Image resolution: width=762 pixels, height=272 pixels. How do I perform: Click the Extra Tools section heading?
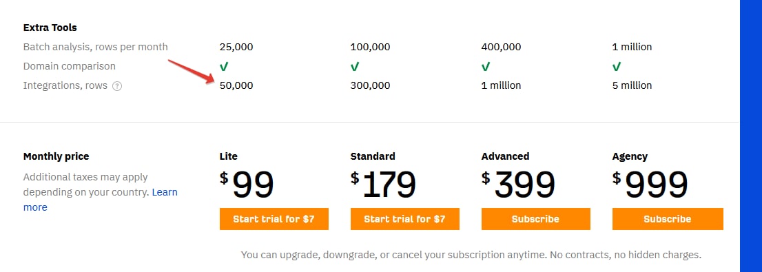click(50, 28)
